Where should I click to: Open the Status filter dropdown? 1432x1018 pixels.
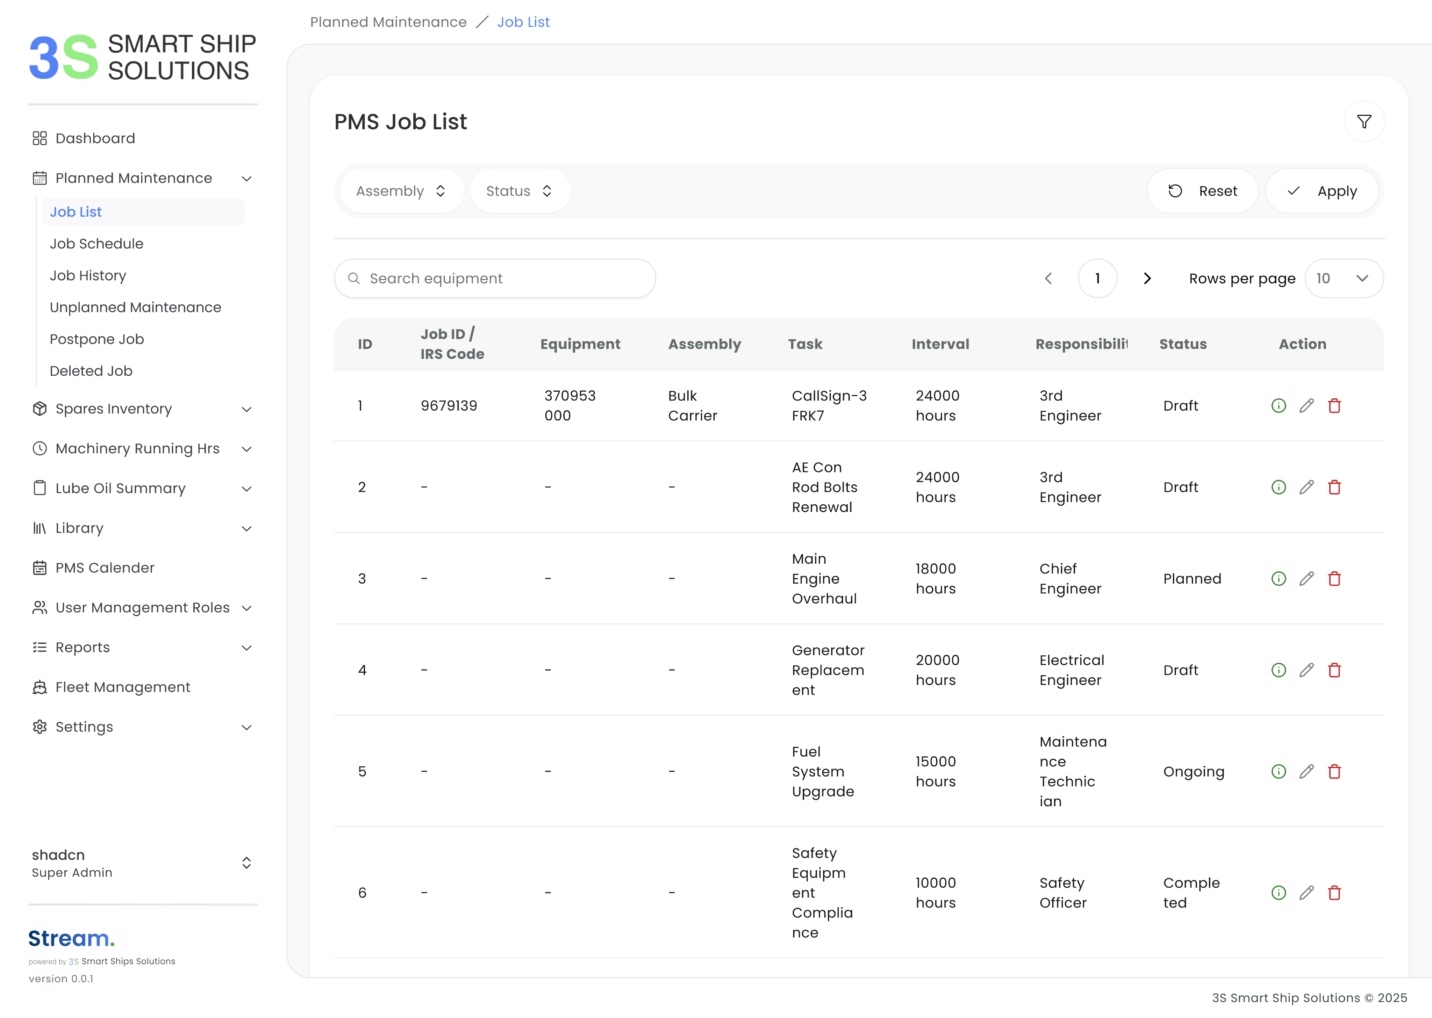520,191
